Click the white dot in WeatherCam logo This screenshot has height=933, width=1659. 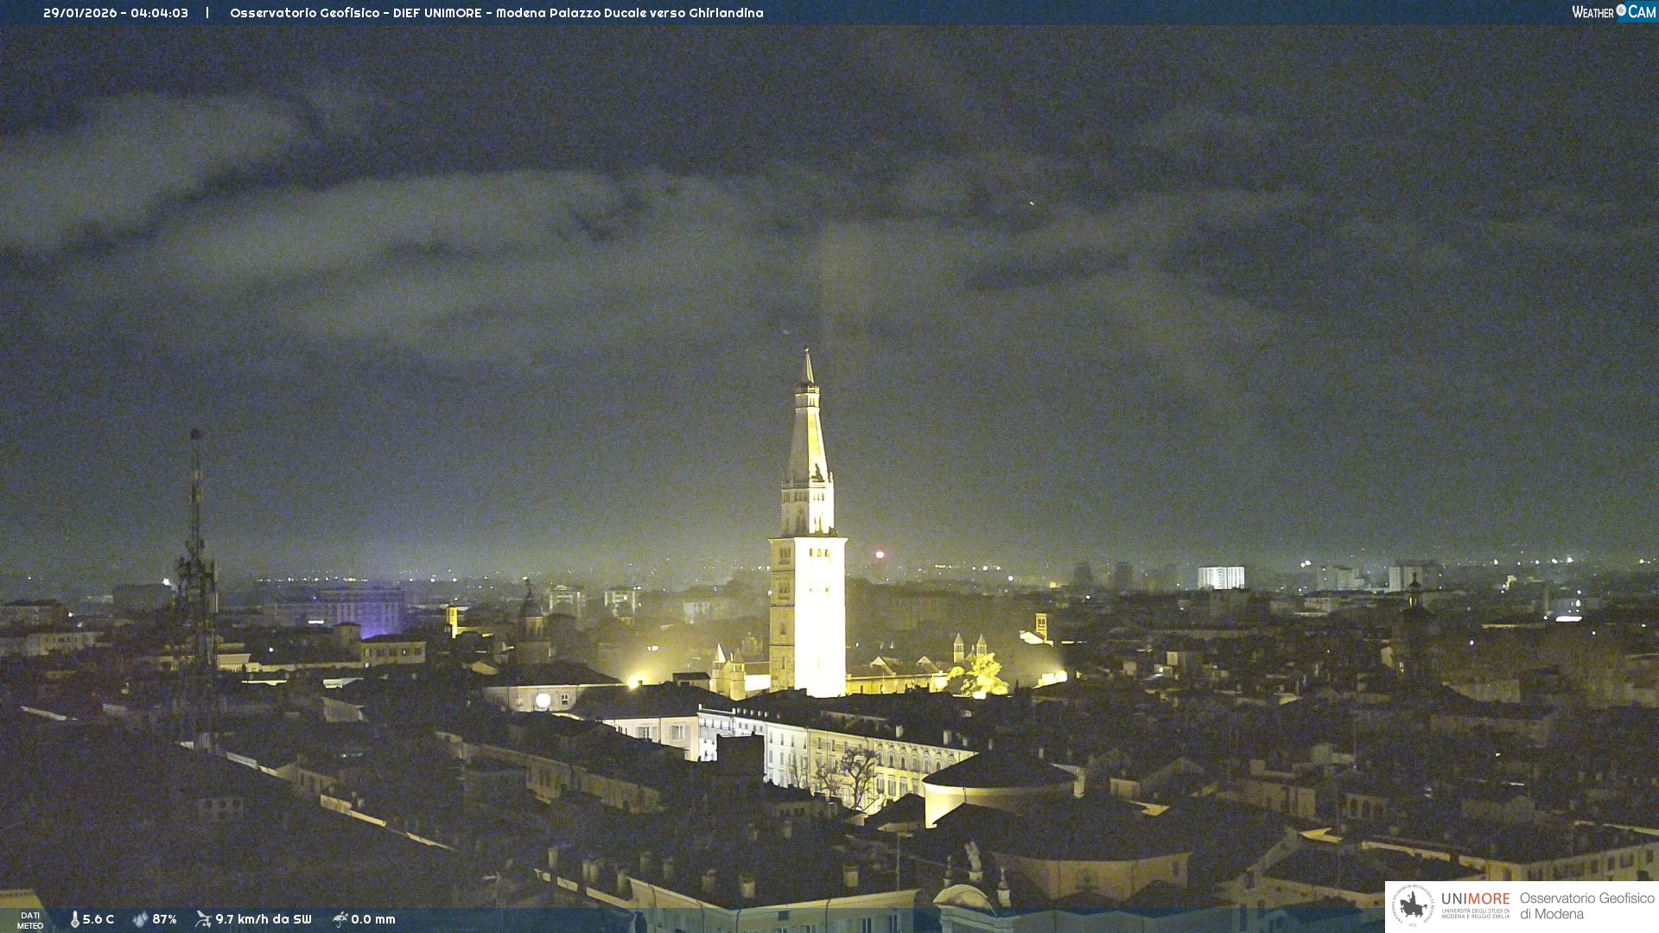coord(1621,10)
